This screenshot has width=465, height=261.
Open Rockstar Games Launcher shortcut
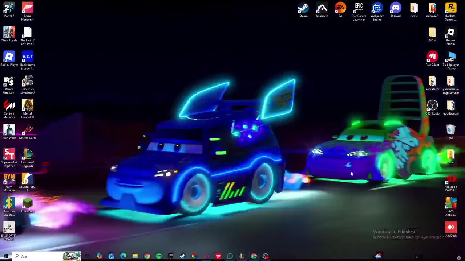tap(451, 12)
